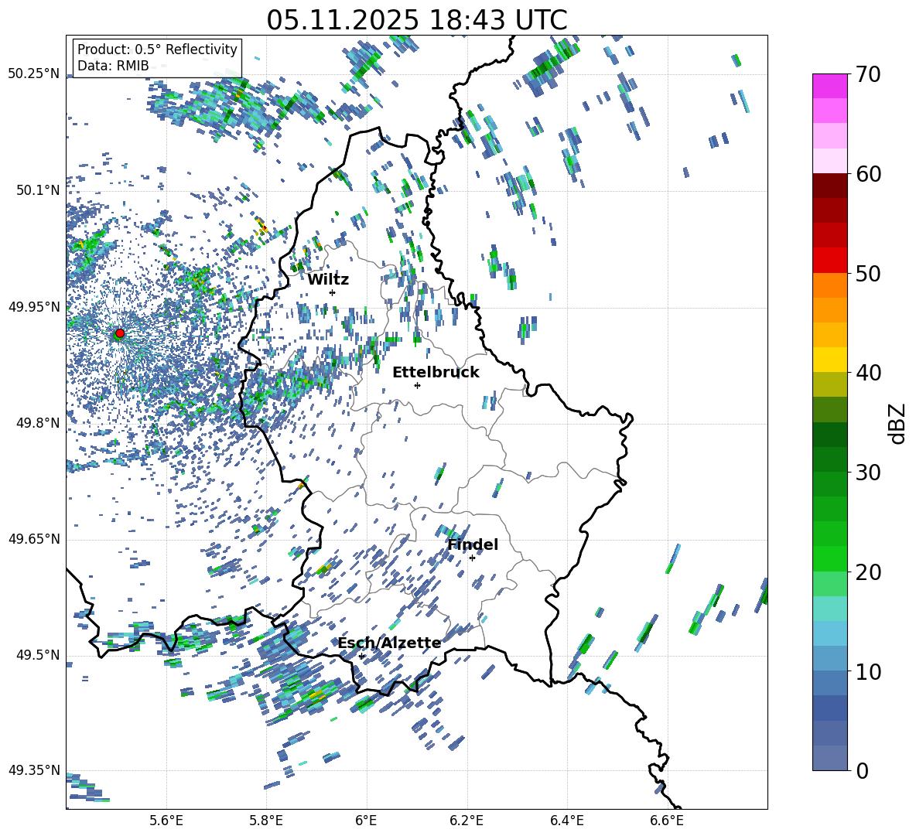This screenshot has height=836, width=916.
Task: Click the 49.35°N latitude label
Action: tap(34, 770)
